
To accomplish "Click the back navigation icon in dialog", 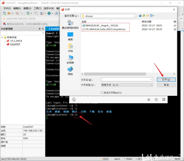I will point(140,16).
